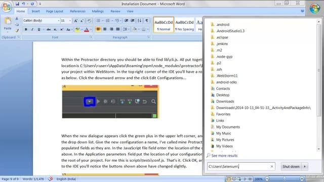Clear the Start menu search box
Screen dimensions: 324x182
coord(272,166)
